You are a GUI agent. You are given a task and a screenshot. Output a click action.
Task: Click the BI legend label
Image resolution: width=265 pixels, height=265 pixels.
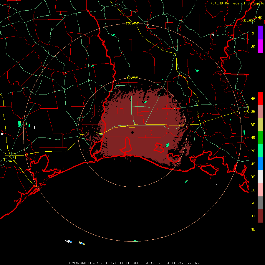point(253,216)
